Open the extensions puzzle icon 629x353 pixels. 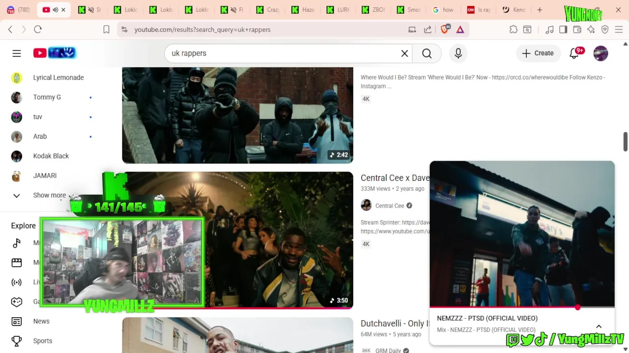click(513, 29)
